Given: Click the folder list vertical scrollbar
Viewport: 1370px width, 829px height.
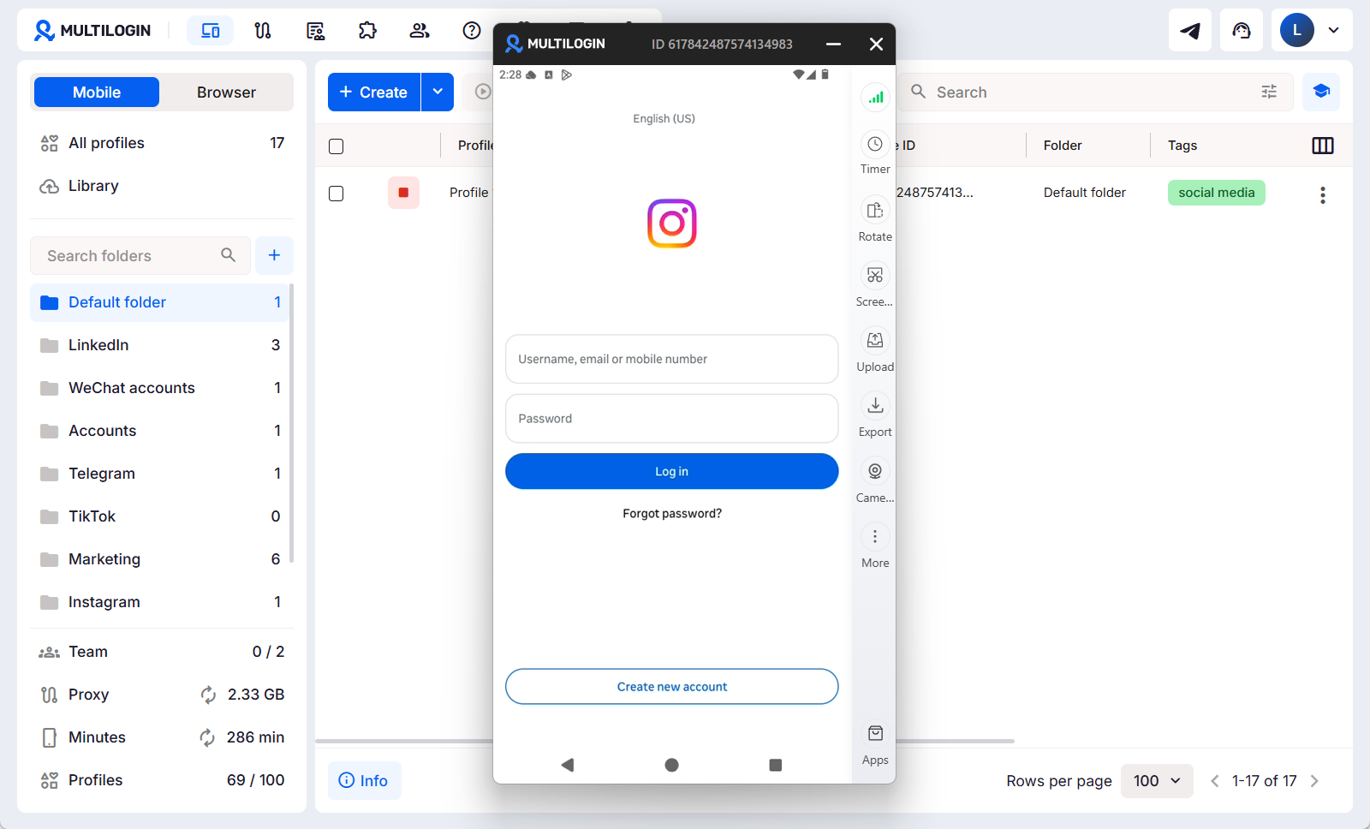Looking at the screenshot, I should (292, 423).
